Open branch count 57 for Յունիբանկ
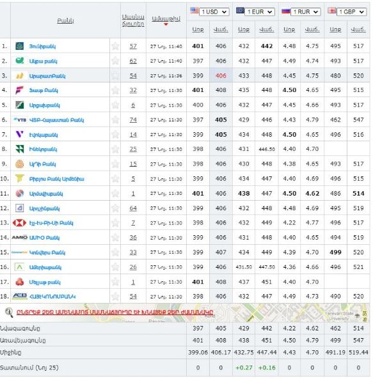This screenshot has height=379, width=373. tap(133, 46)
